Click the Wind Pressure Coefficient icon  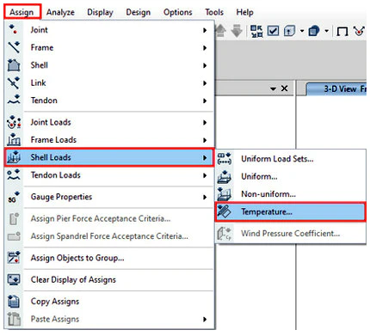(x=225, y=234)
